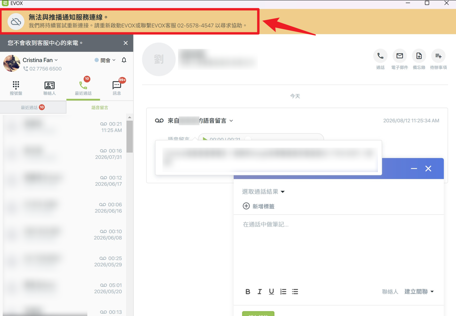The width and height of the screenshot is (456, 316).
Task: Click the 劉 contact avatar
Action: (x=159, y=59)
